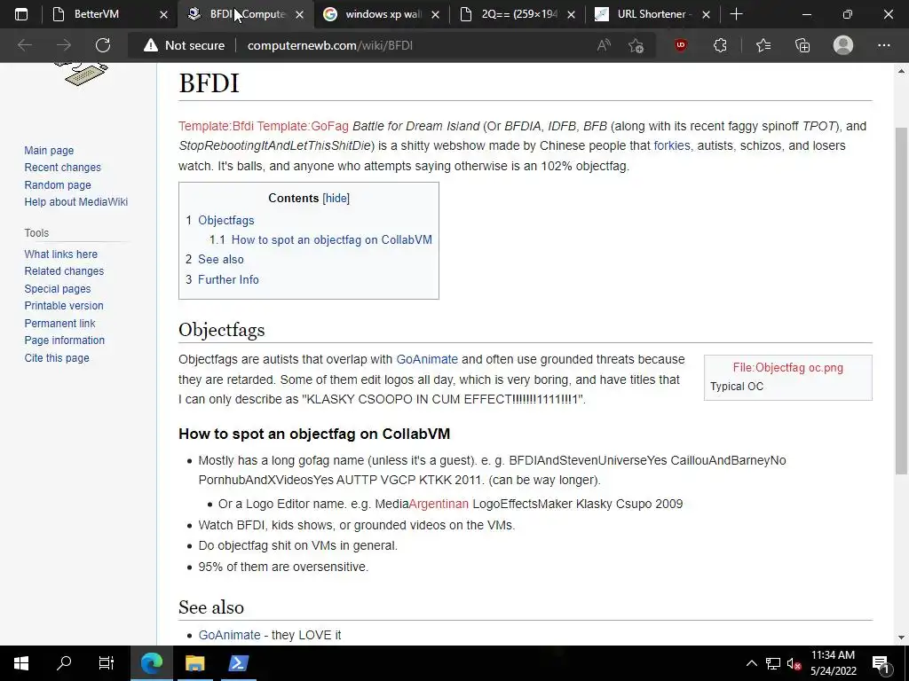Open Printable version link
The height and width of the screenshot is (681, 909).
[x=64, y=306]
